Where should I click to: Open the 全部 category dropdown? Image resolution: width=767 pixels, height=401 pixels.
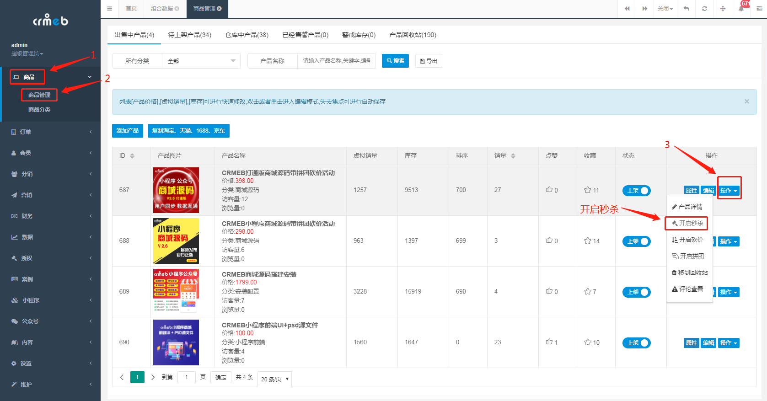[201, 61]
